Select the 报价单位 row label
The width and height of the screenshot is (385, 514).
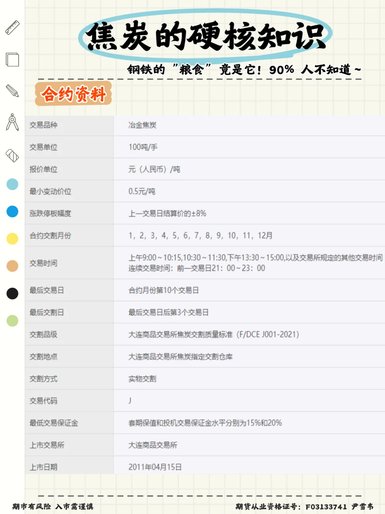click(x=43, y=169)
